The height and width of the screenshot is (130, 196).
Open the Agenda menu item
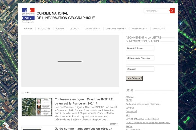[x=60, y=29]
